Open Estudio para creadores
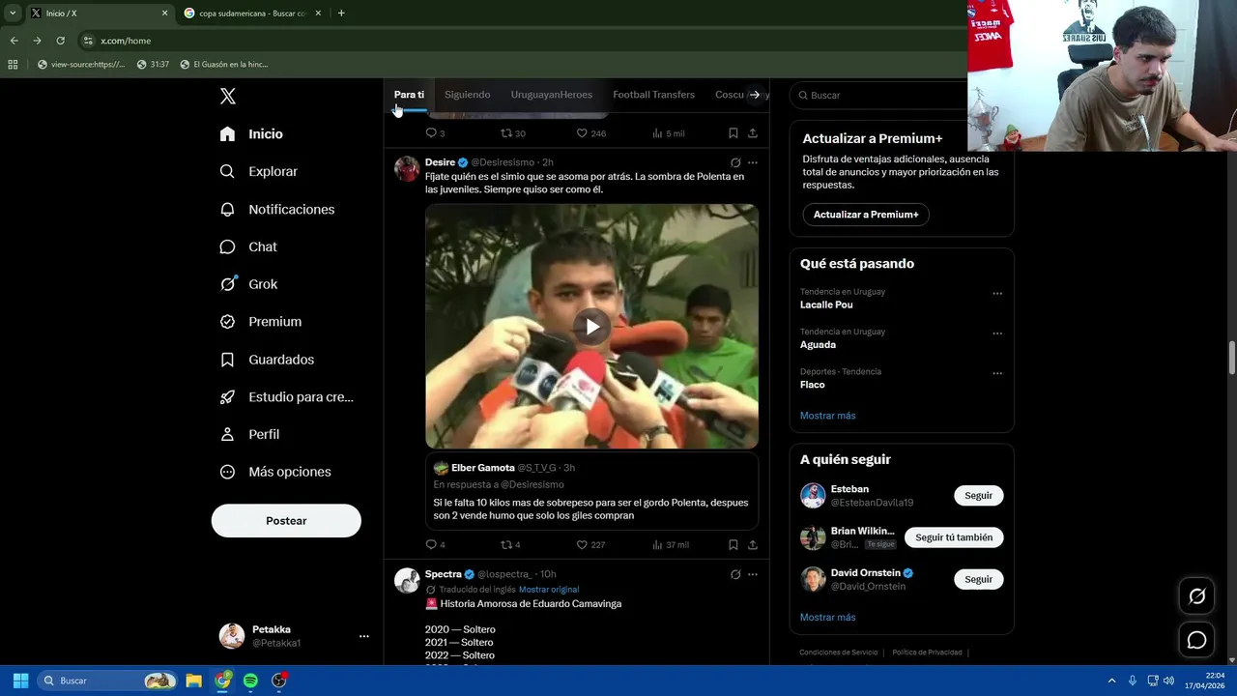The width and height of the screenshot is (1237, 696). pos(286,396)
